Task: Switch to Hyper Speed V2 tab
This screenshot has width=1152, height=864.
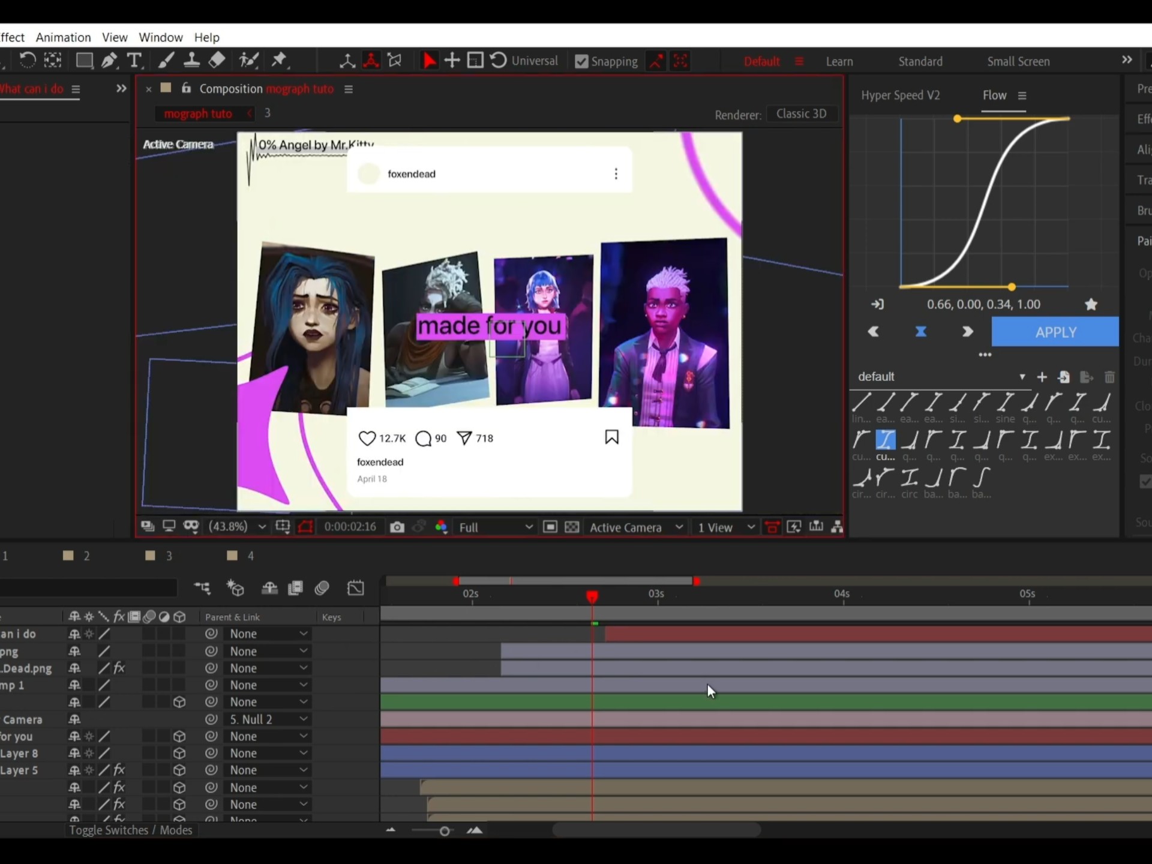Action: click(x=900, y=95)
